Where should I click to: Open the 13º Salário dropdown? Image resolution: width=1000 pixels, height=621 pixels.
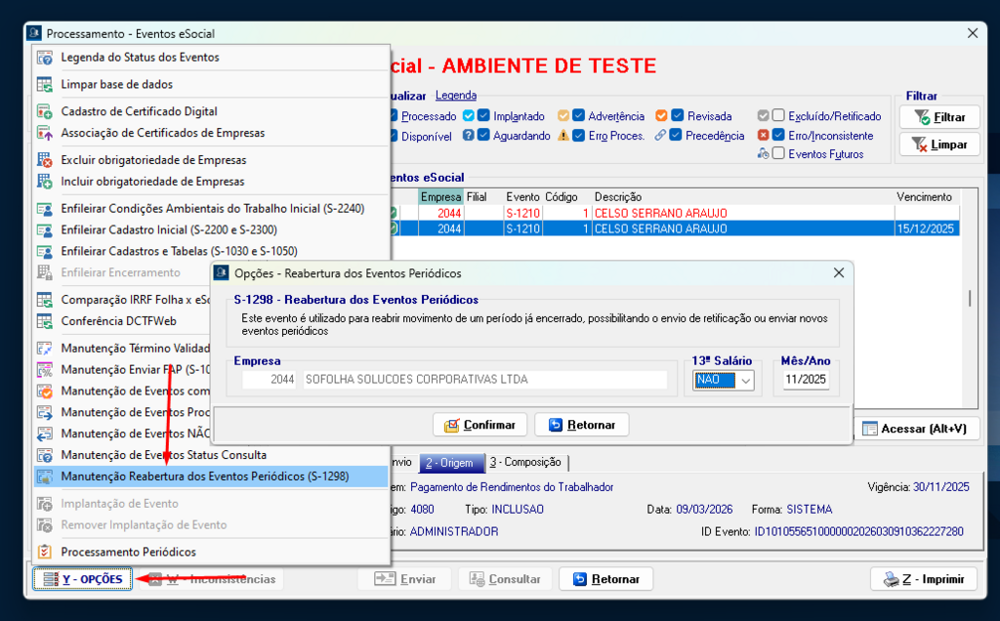(747, 380)
